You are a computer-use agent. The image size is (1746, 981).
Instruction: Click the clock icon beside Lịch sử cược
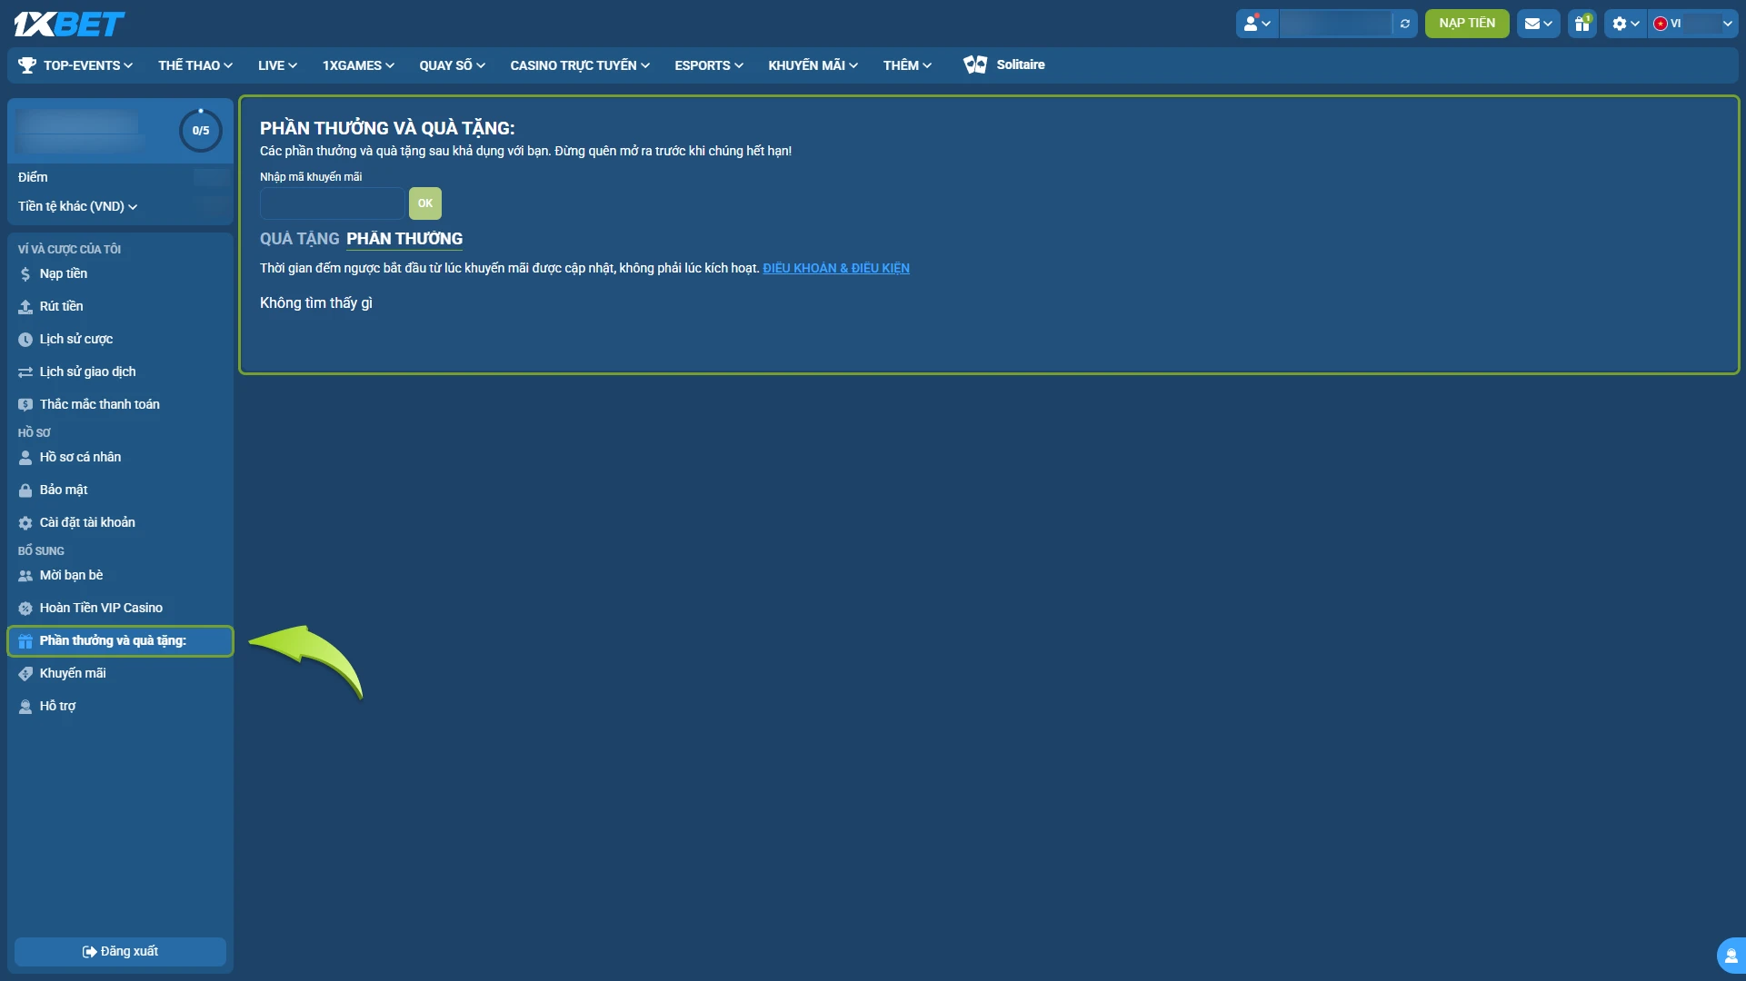pos(25,340)
